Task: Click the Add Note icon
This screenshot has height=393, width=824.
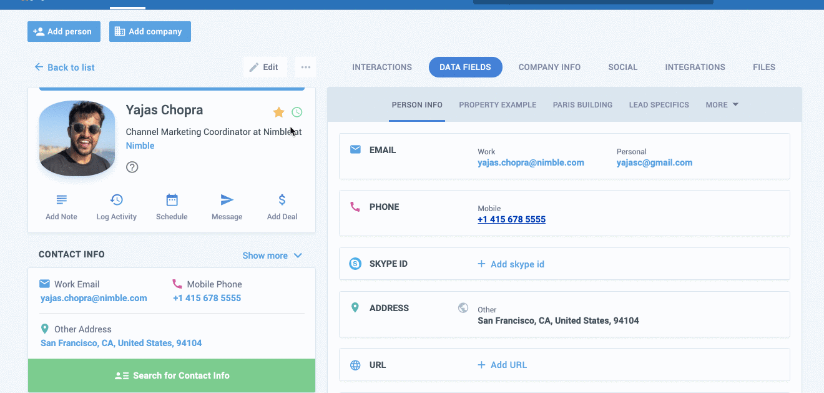Action: (61, 200)
